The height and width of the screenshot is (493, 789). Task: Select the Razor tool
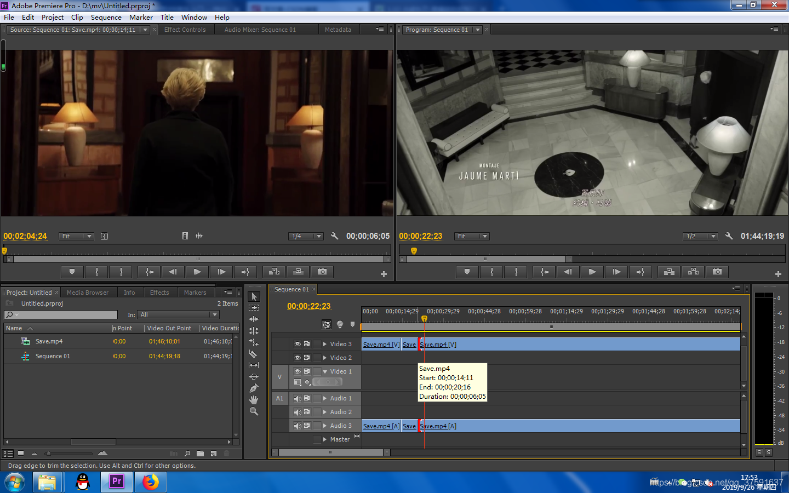tap(254, 354)
